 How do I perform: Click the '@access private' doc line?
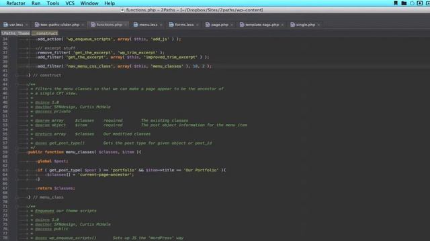[x=53, y=111]
